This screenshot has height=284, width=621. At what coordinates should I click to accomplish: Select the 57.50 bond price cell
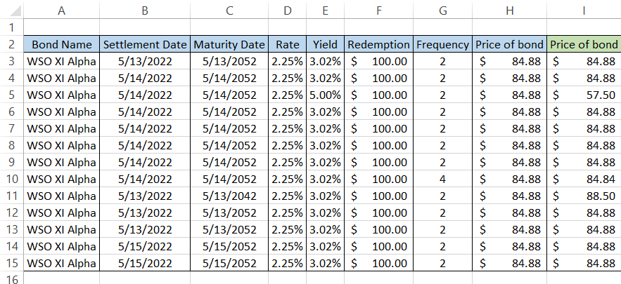tap(584, 95)
